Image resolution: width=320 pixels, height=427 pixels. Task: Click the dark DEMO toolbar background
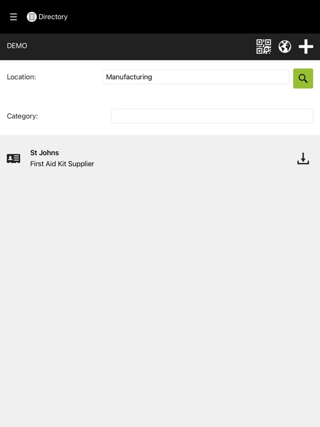click(x=136, y=47)
